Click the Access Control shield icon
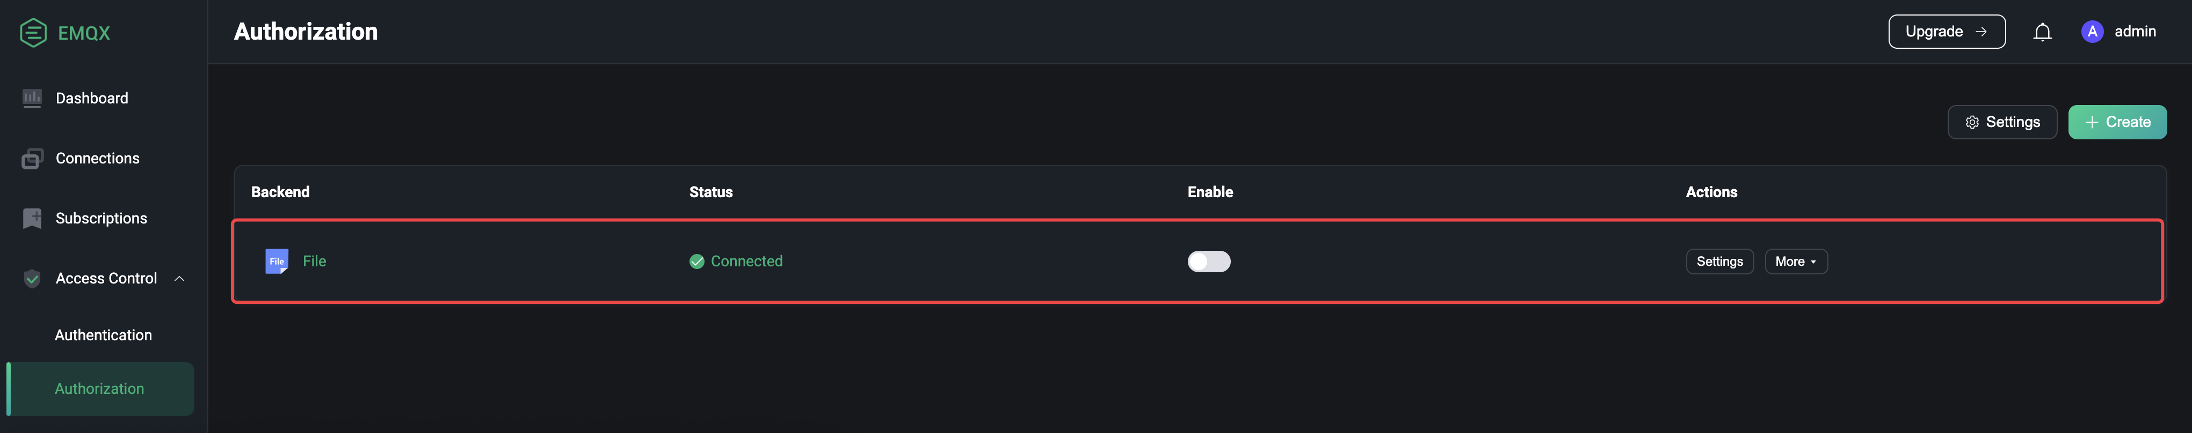This screenshot has height=433, width=2192. point(32,278)
